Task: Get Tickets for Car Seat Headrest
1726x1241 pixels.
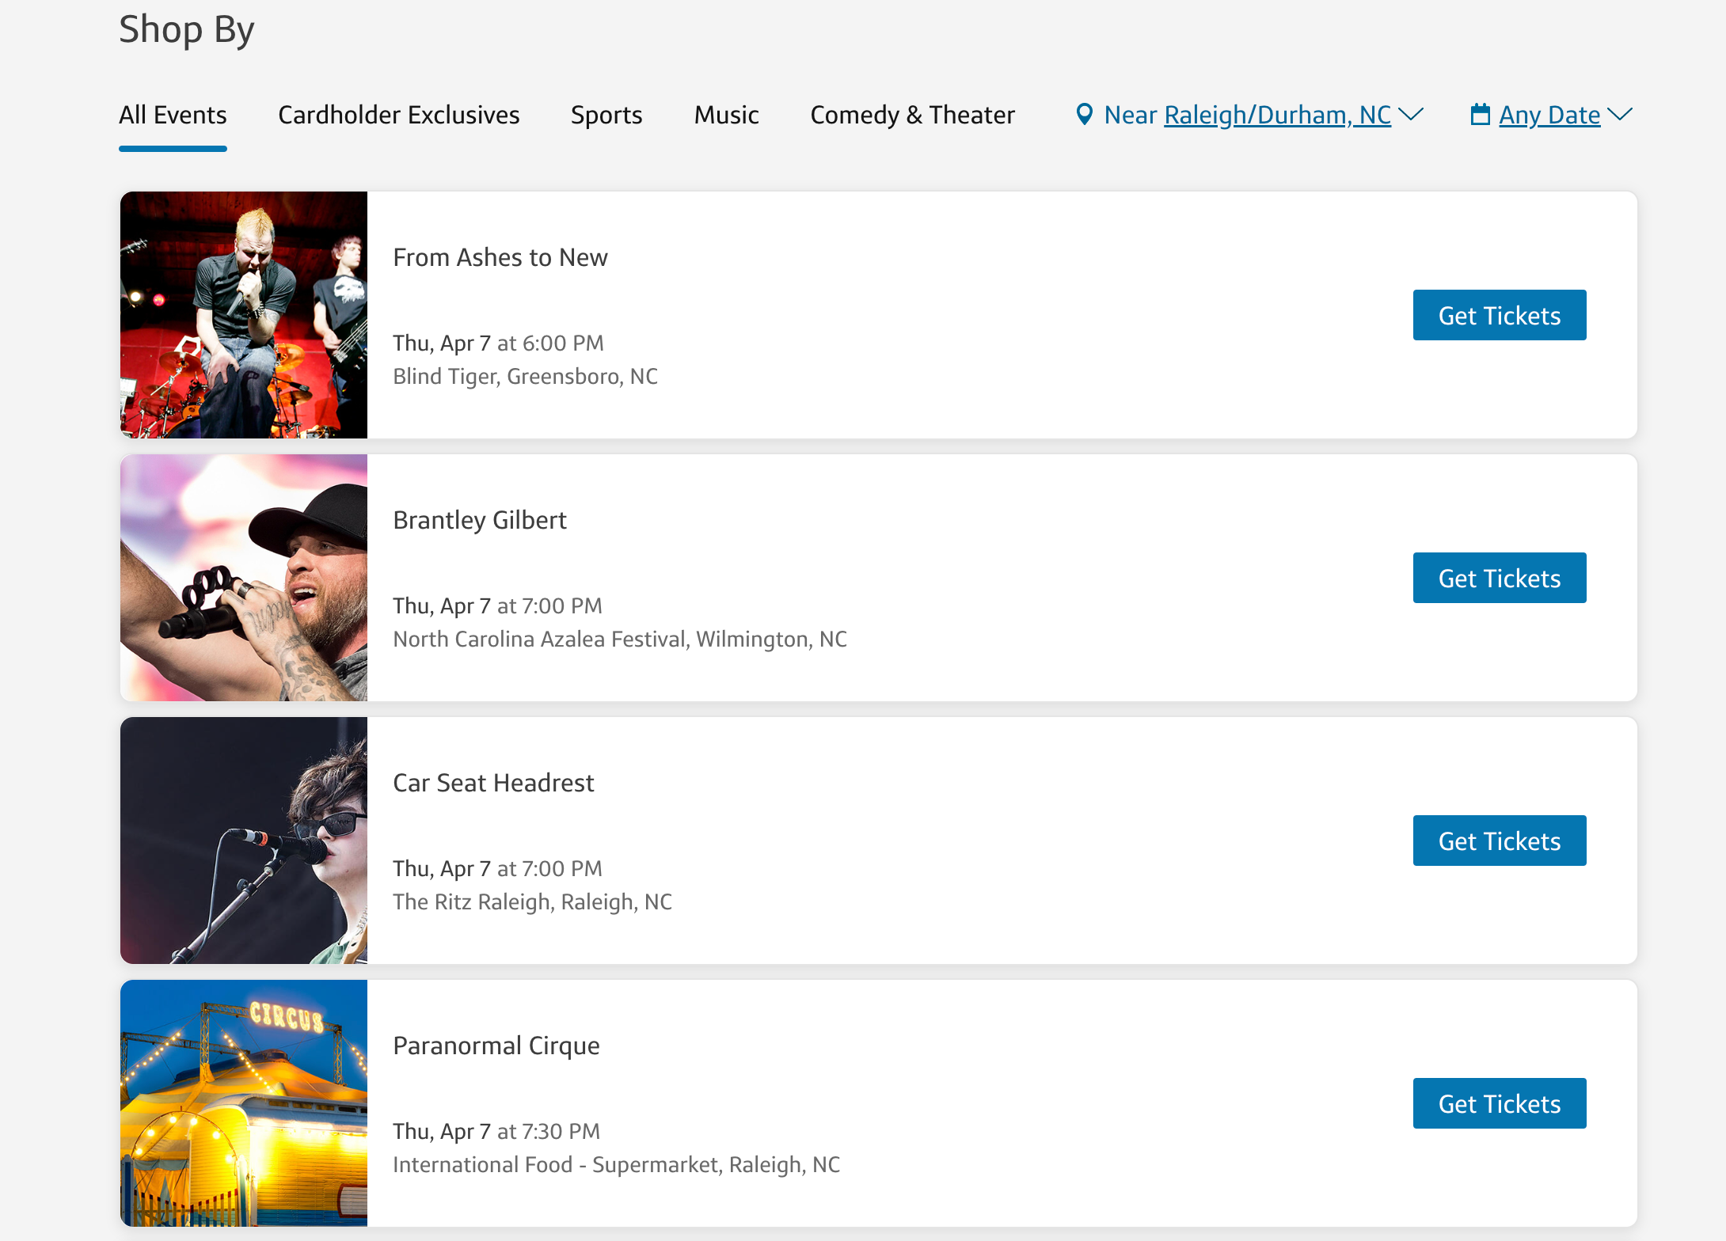Action: click(1499, 841)
